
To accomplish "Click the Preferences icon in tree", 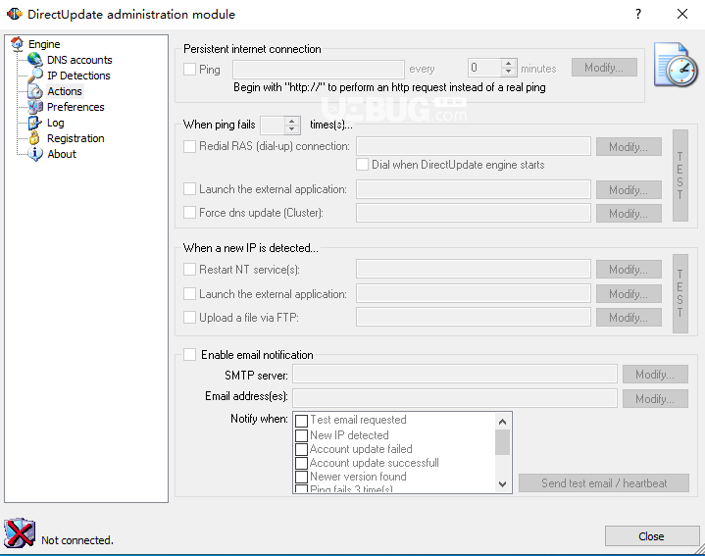I will click(35, 107).
